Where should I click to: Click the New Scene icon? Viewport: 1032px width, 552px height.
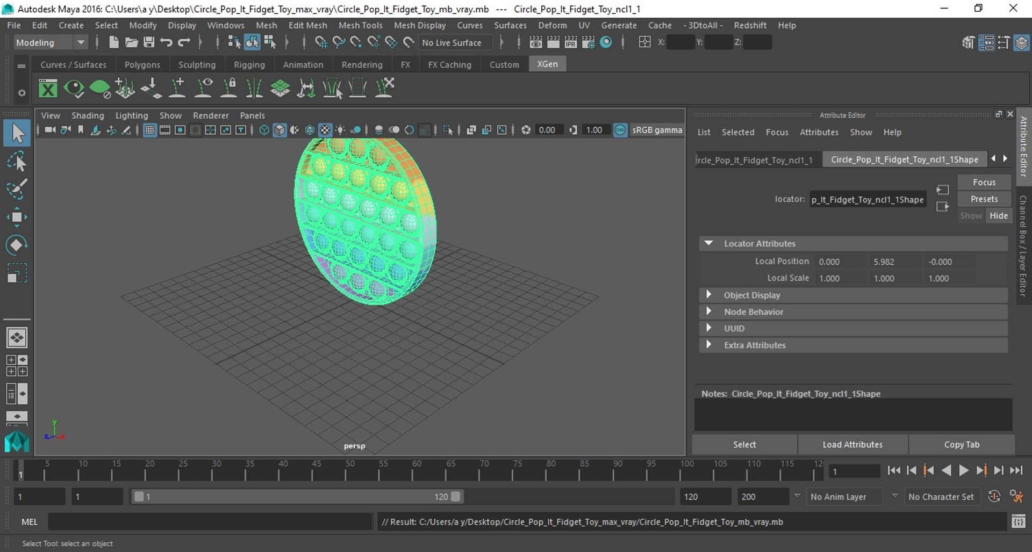113,42
